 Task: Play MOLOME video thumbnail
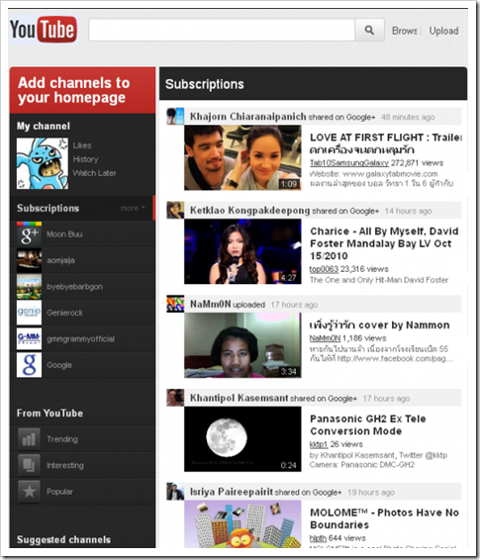click(x=242, y=524)
